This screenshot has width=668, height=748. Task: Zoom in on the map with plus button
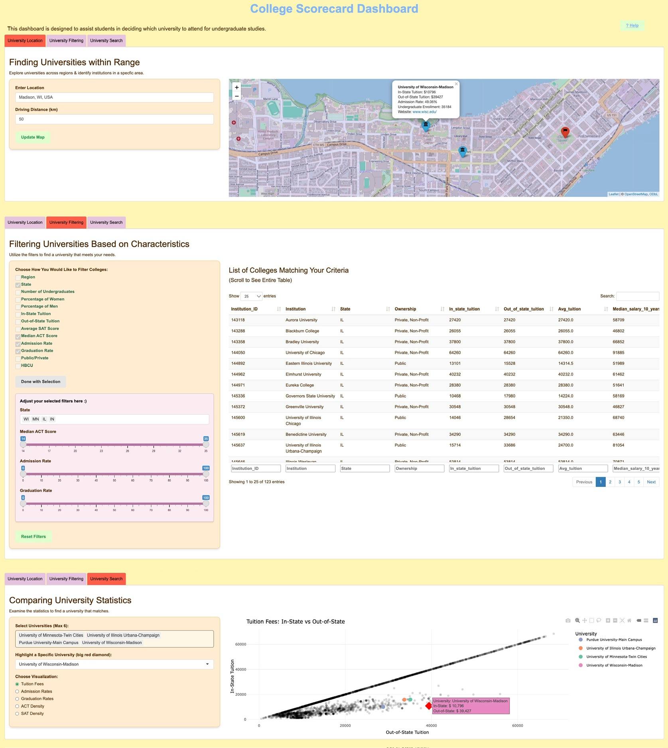(x=236, y=87)
